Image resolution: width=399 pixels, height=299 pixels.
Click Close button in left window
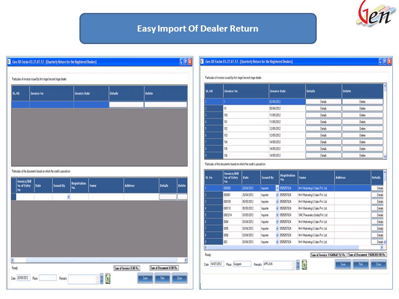point(180,278)
